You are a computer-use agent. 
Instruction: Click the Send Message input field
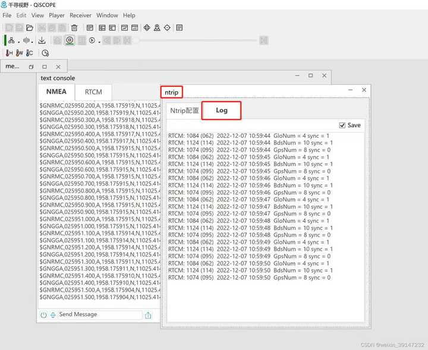pyautogui.click(x=99, y=315)
